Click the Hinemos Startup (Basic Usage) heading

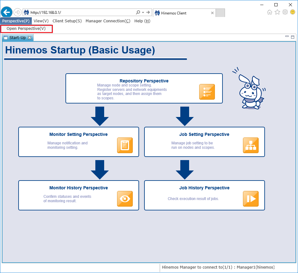tap(80, 50)
